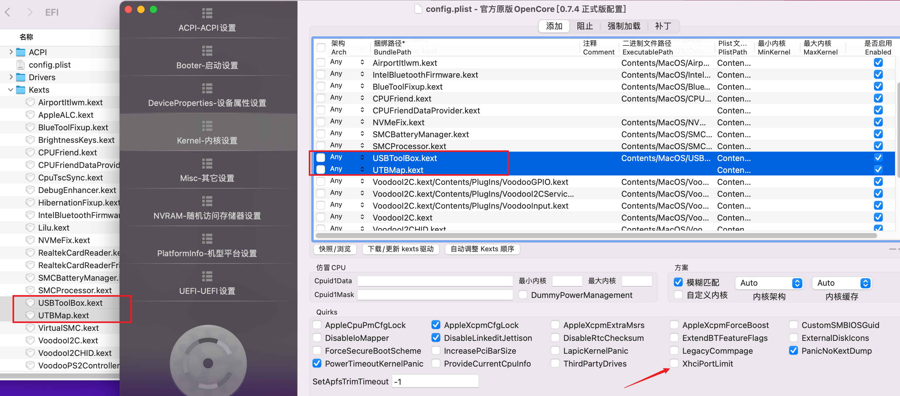900x396 pixels.
Task: Open the NVRAM settings section icon
Action: coord(207,201)
